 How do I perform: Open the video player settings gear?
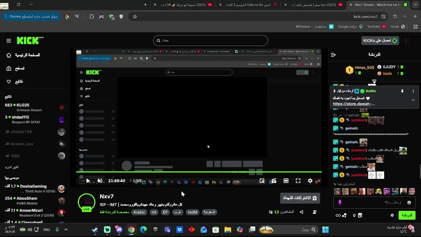pos(310,181)
